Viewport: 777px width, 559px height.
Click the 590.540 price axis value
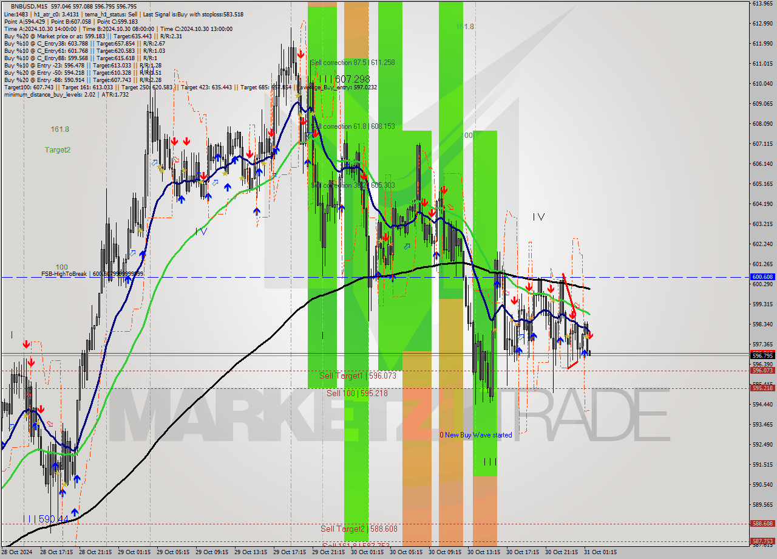(x=763, y=484)
